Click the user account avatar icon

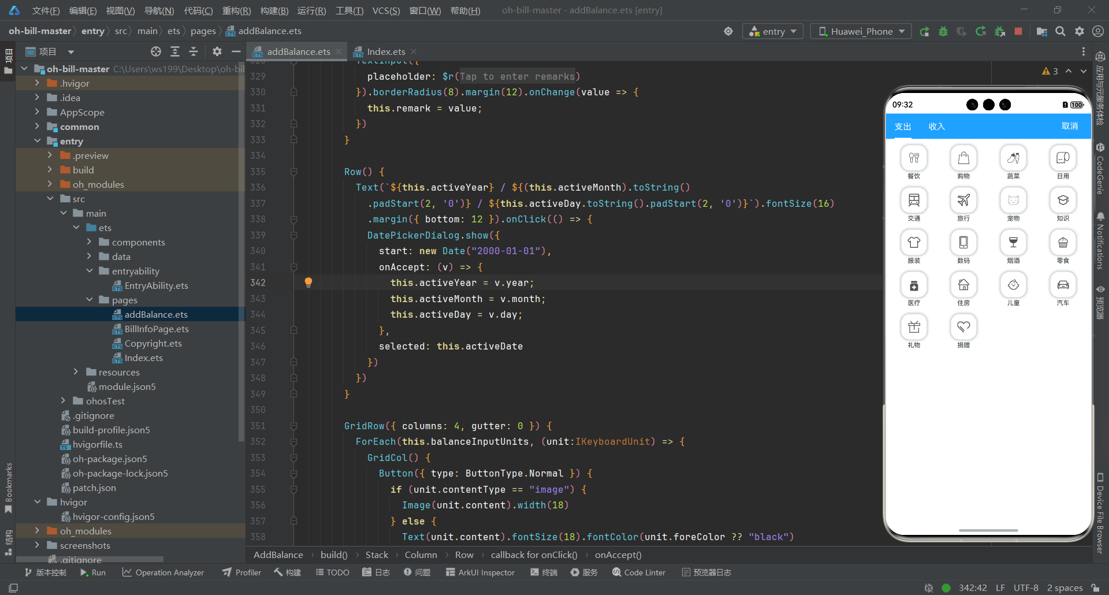point(1098,31)
